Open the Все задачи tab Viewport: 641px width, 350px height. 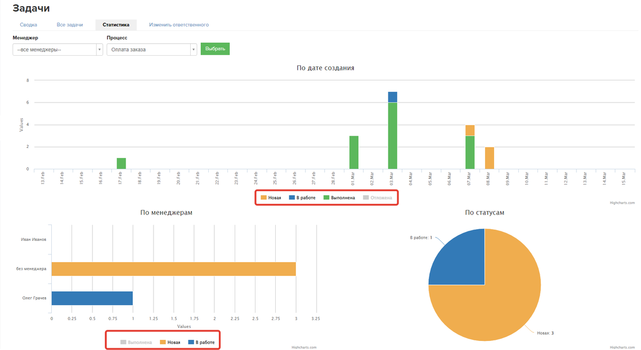click(70, 25)
